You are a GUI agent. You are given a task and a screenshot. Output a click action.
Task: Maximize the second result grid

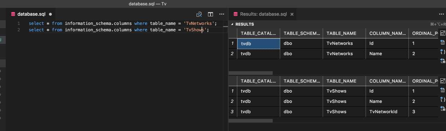(x=443, y=80)
